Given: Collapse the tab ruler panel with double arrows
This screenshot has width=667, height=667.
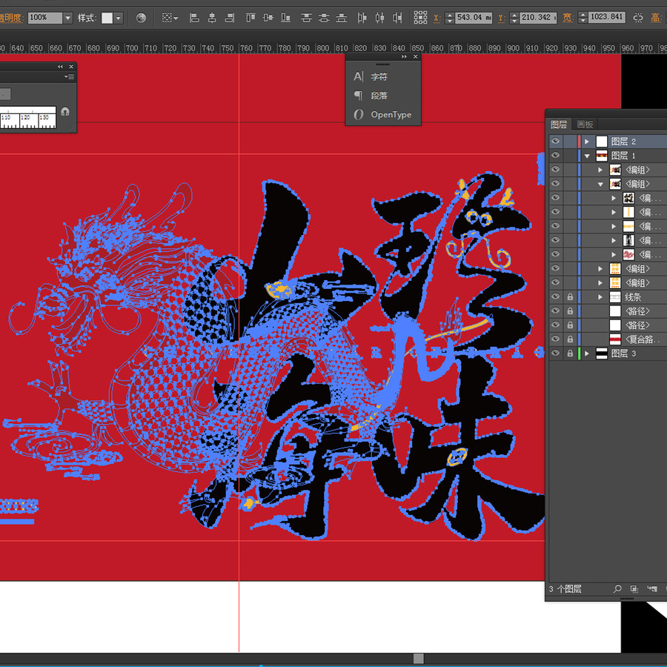Looking at the screenshot, I should tap(60, 67).
